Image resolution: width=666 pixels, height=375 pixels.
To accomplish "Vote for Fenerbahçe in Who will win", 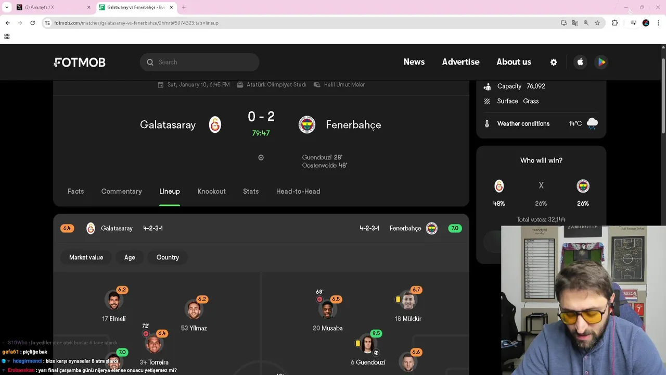I will (x=583, y=186).
